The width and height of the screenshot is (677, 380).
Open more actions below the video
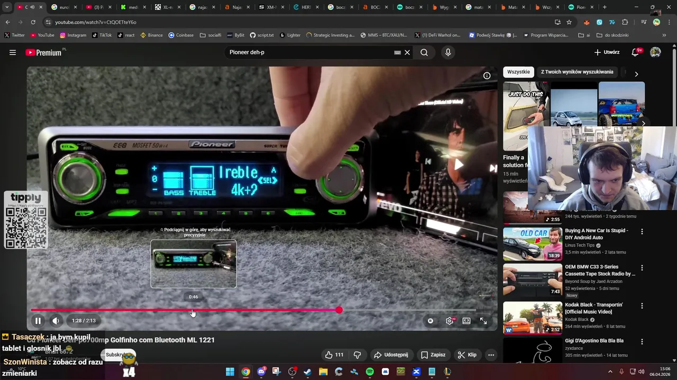point(491,355)
